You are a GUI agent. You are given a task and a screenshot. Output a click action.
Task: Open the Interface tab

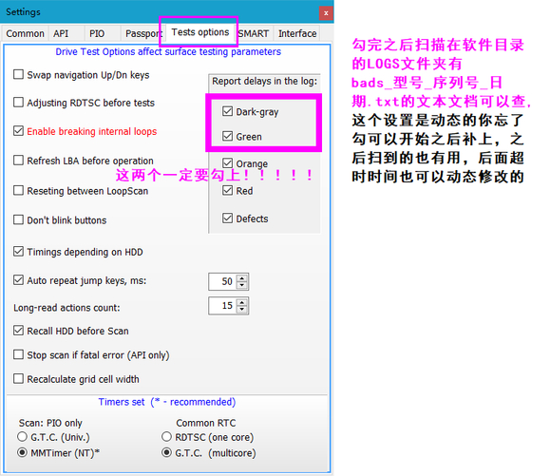tap(296, 33)
